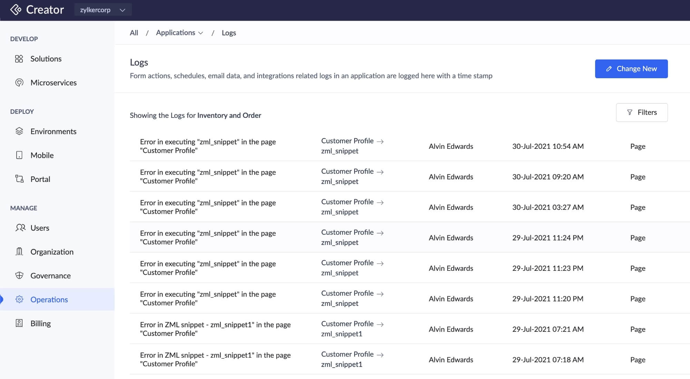Open Portal using its icon
This screenshot has width=690, height=379.
click(x=19, y=179)
